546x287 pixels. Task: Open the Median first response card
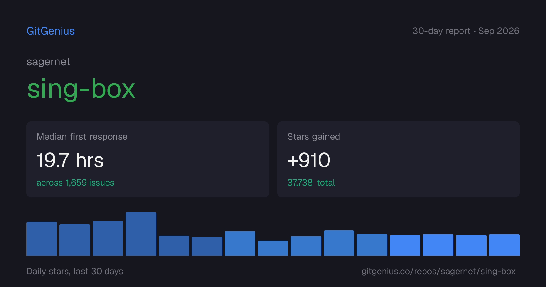point(148,159)
